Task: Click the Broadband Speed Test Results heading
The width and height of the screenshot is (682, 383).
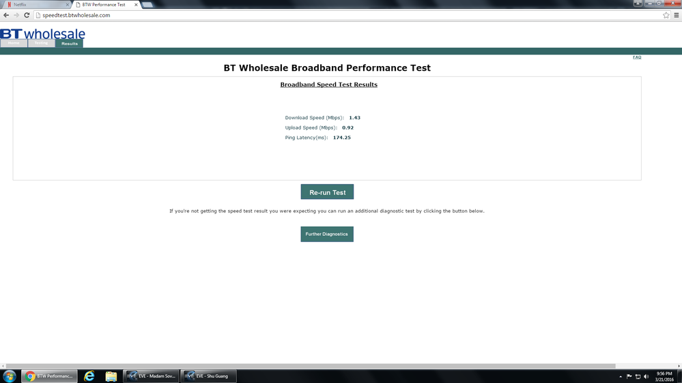Action: click(328, 85)
